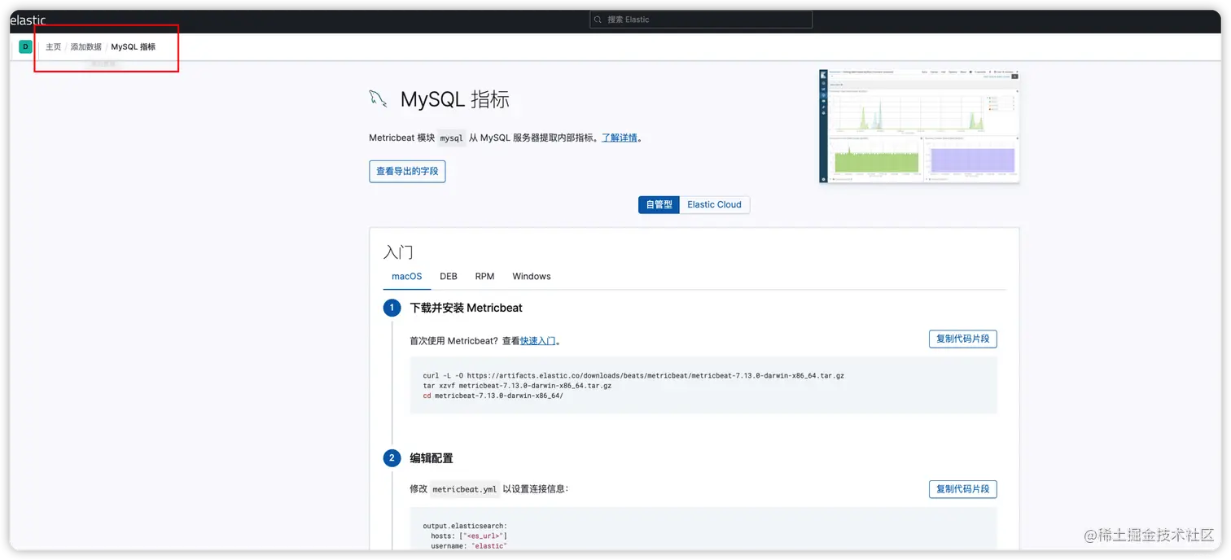Image resolution: width=1231 pixels, height=560 pixels.
Task: Click the MySQL 指标 page title
Action: (454, 100)
